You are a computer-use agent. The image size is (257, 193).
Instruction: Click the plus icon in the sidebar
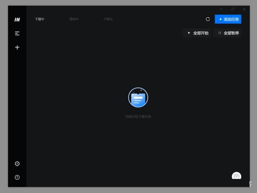tap(17, 47)
